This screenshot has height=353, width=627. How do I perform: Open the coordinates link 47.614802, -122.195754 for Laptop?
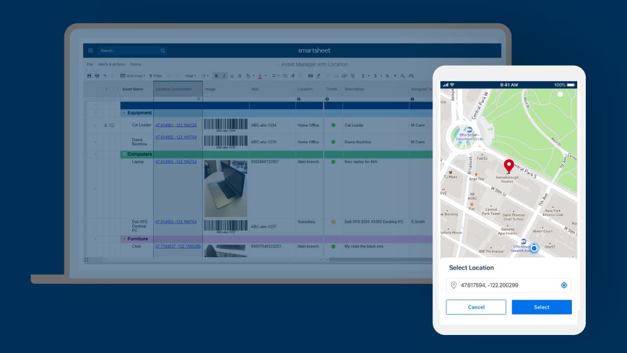click(175, 161)
